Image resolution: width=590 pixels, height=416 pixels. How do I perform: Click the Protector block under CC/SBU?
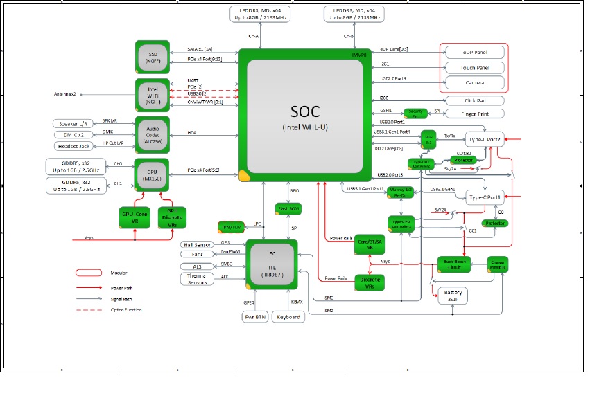pos(463,160)
